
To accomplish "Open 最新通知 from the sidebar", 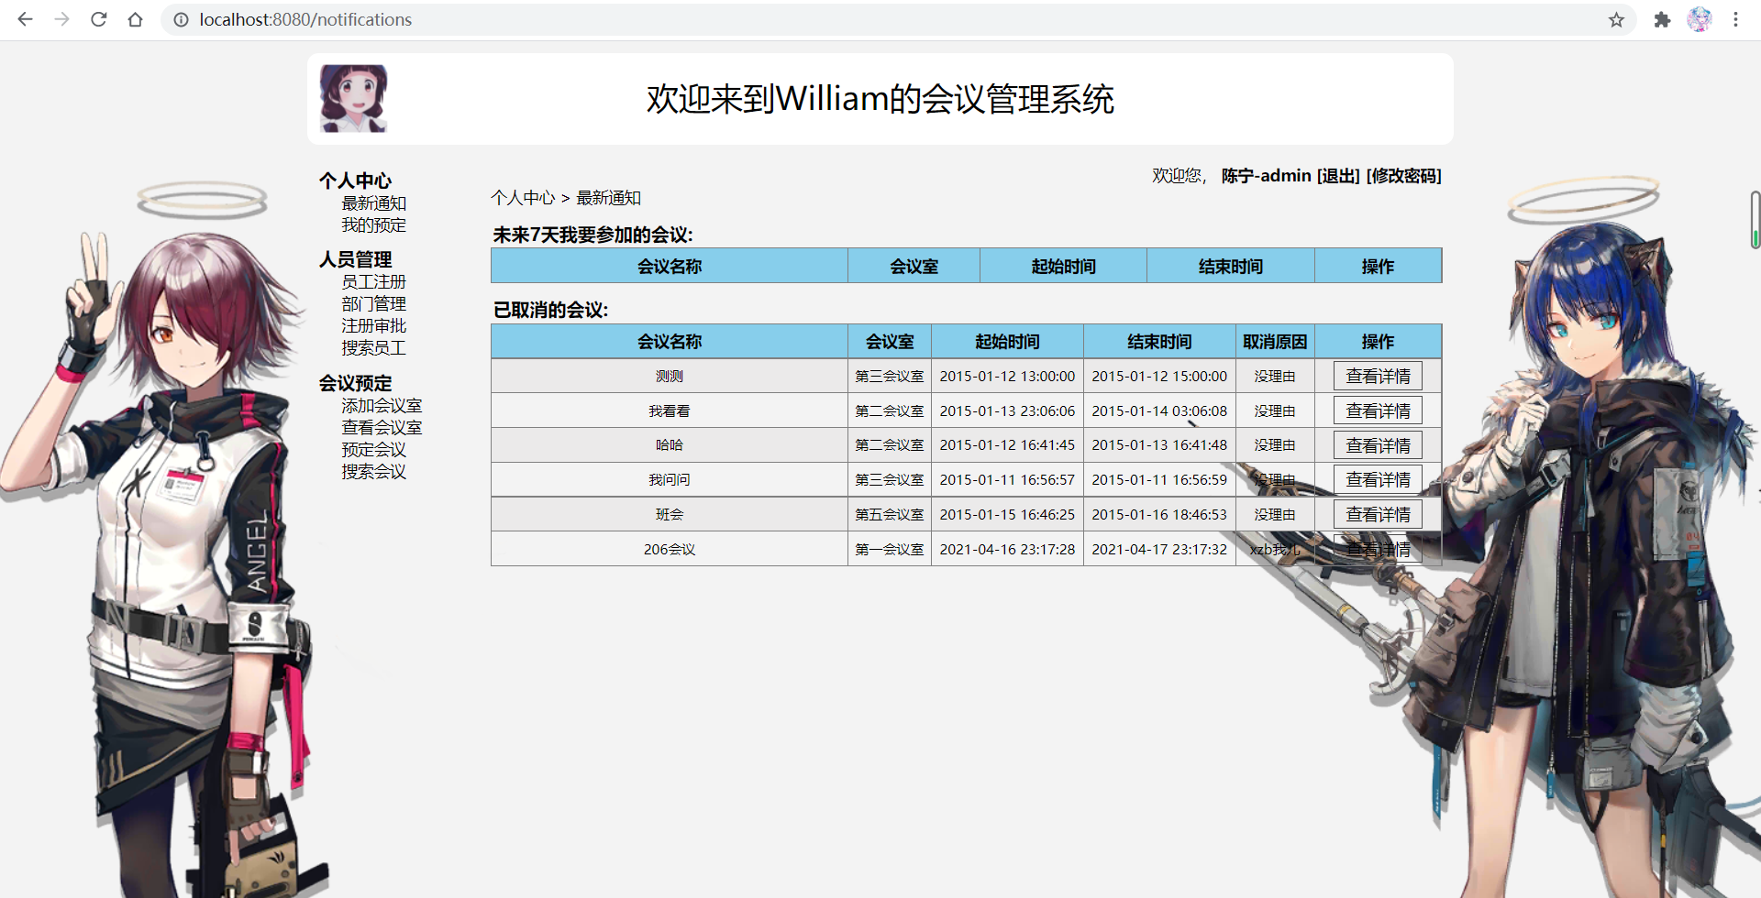I will pos(373,203).
